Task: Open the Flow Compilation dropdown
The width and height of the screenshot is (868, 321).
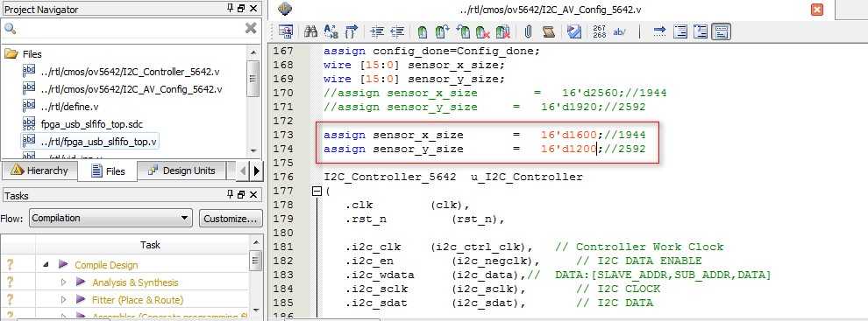Action: pos(110,218)
